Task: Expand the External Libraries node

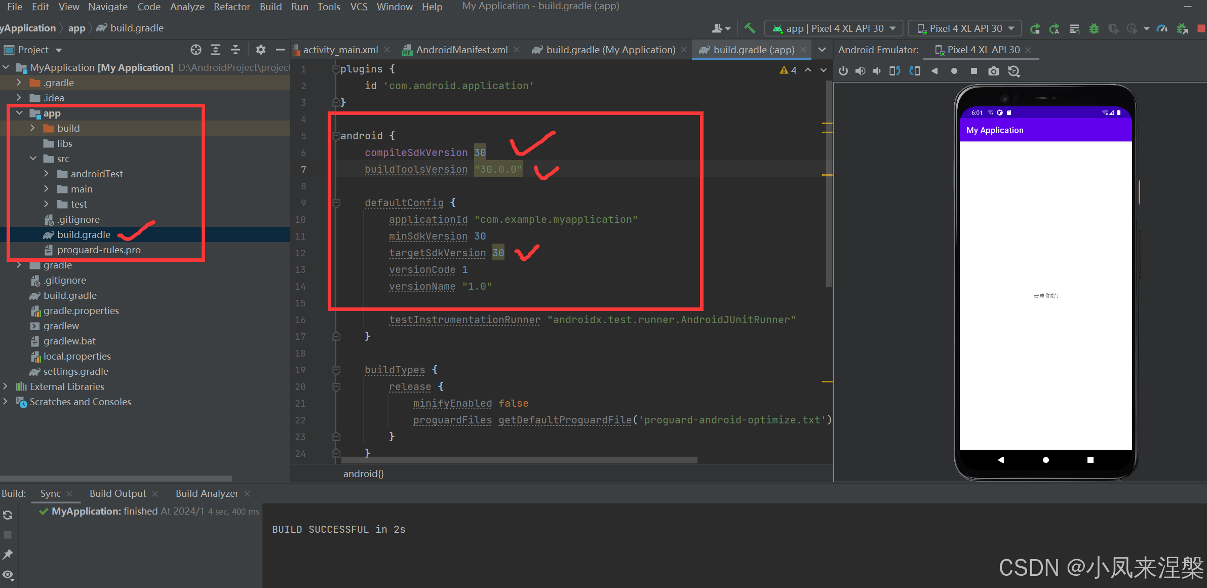Action: pos(6,386)
